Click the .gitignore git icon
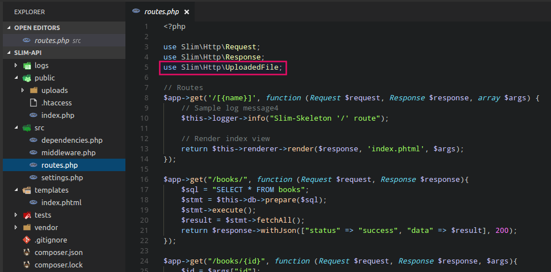 [x=27, y=240]
